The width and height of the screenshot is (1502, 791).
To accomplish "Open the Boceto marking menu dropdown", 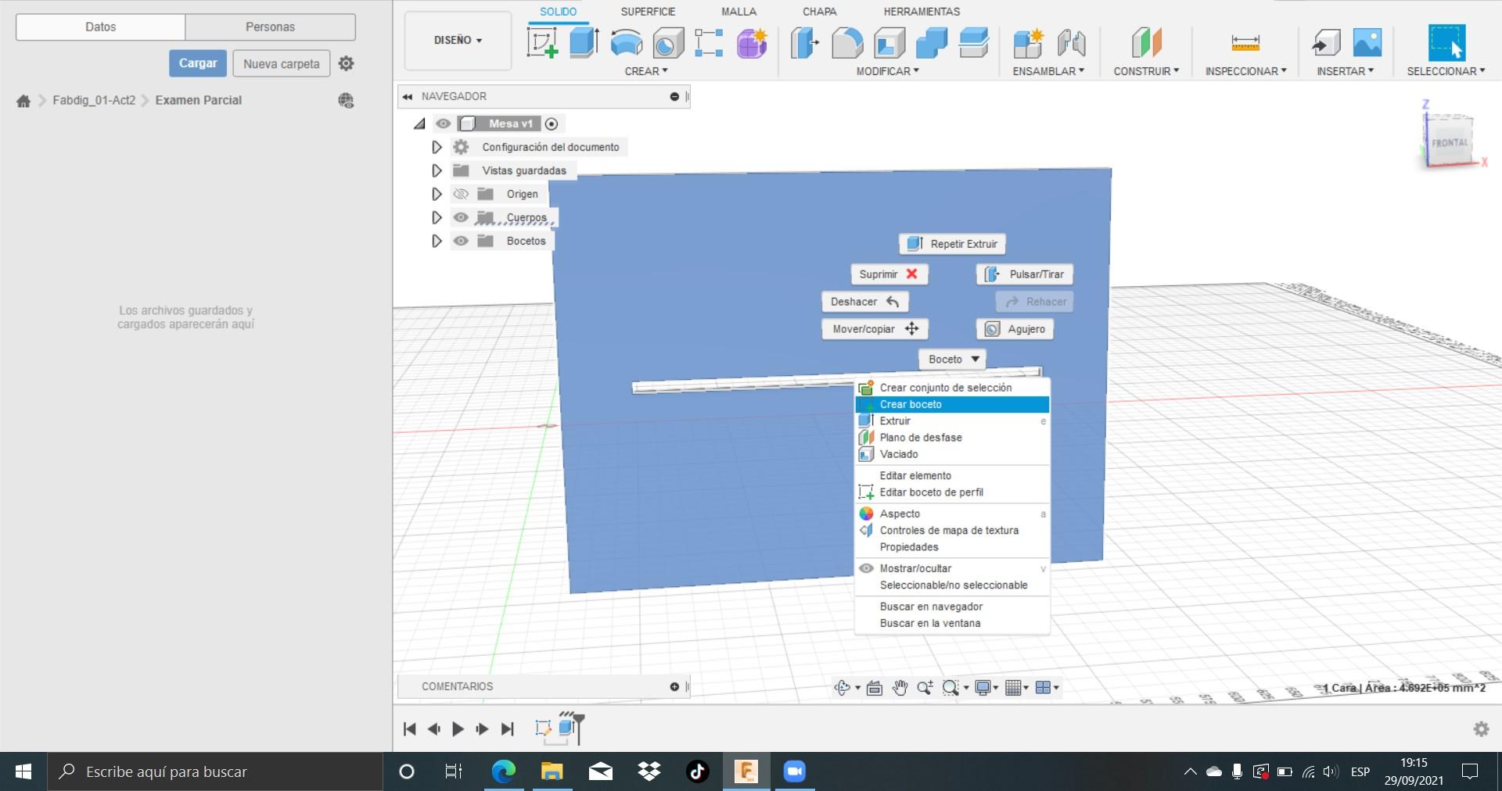I will tap(952, 360).
